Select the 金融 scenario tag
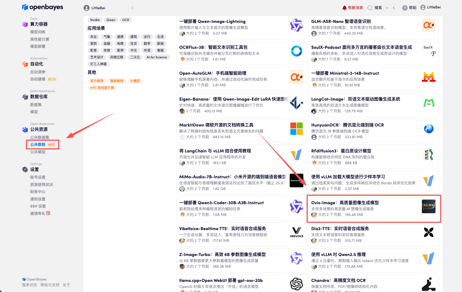Screen dimensions: 462x292 coord(107,44)
